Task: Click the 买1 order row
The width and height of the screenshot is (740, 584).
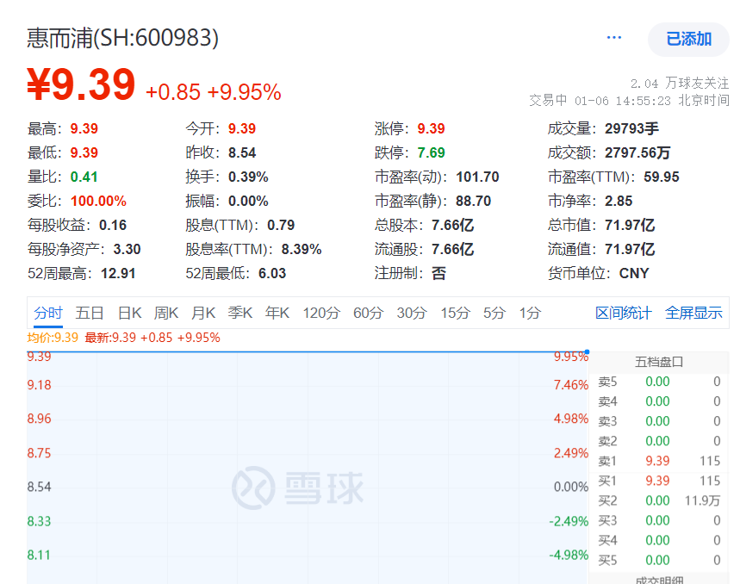Action: (659, 481)
